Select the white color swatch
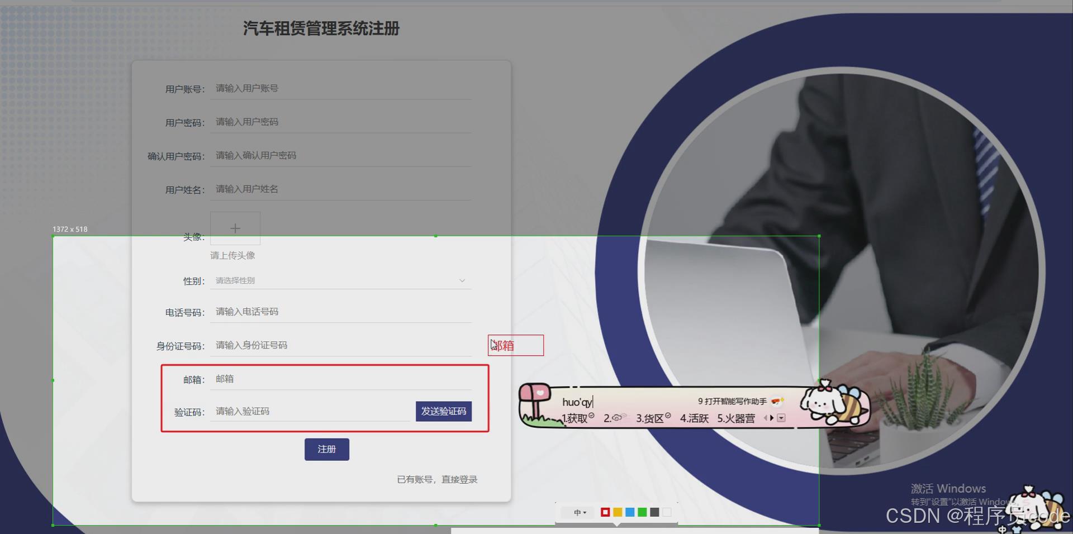This screenshot has width=1073, height=534. pyautogui.click(x=667, y=512)
